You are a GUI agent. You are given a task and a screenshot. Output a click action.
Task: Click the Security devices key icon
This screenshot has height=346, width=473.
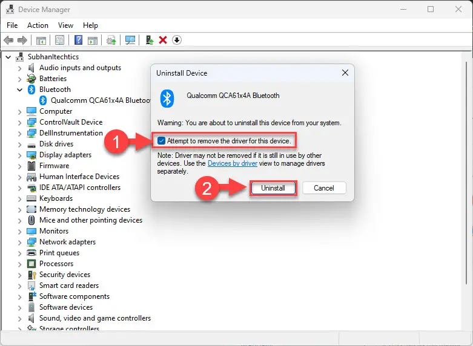[31, 275]
